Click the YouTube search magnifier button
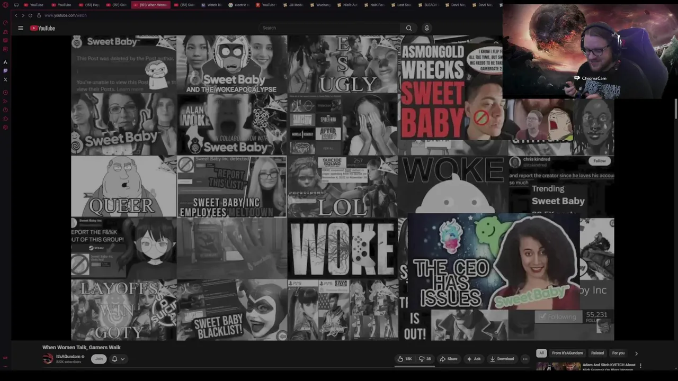Screen dimensions: 678x381 click(x=409, y=28)
